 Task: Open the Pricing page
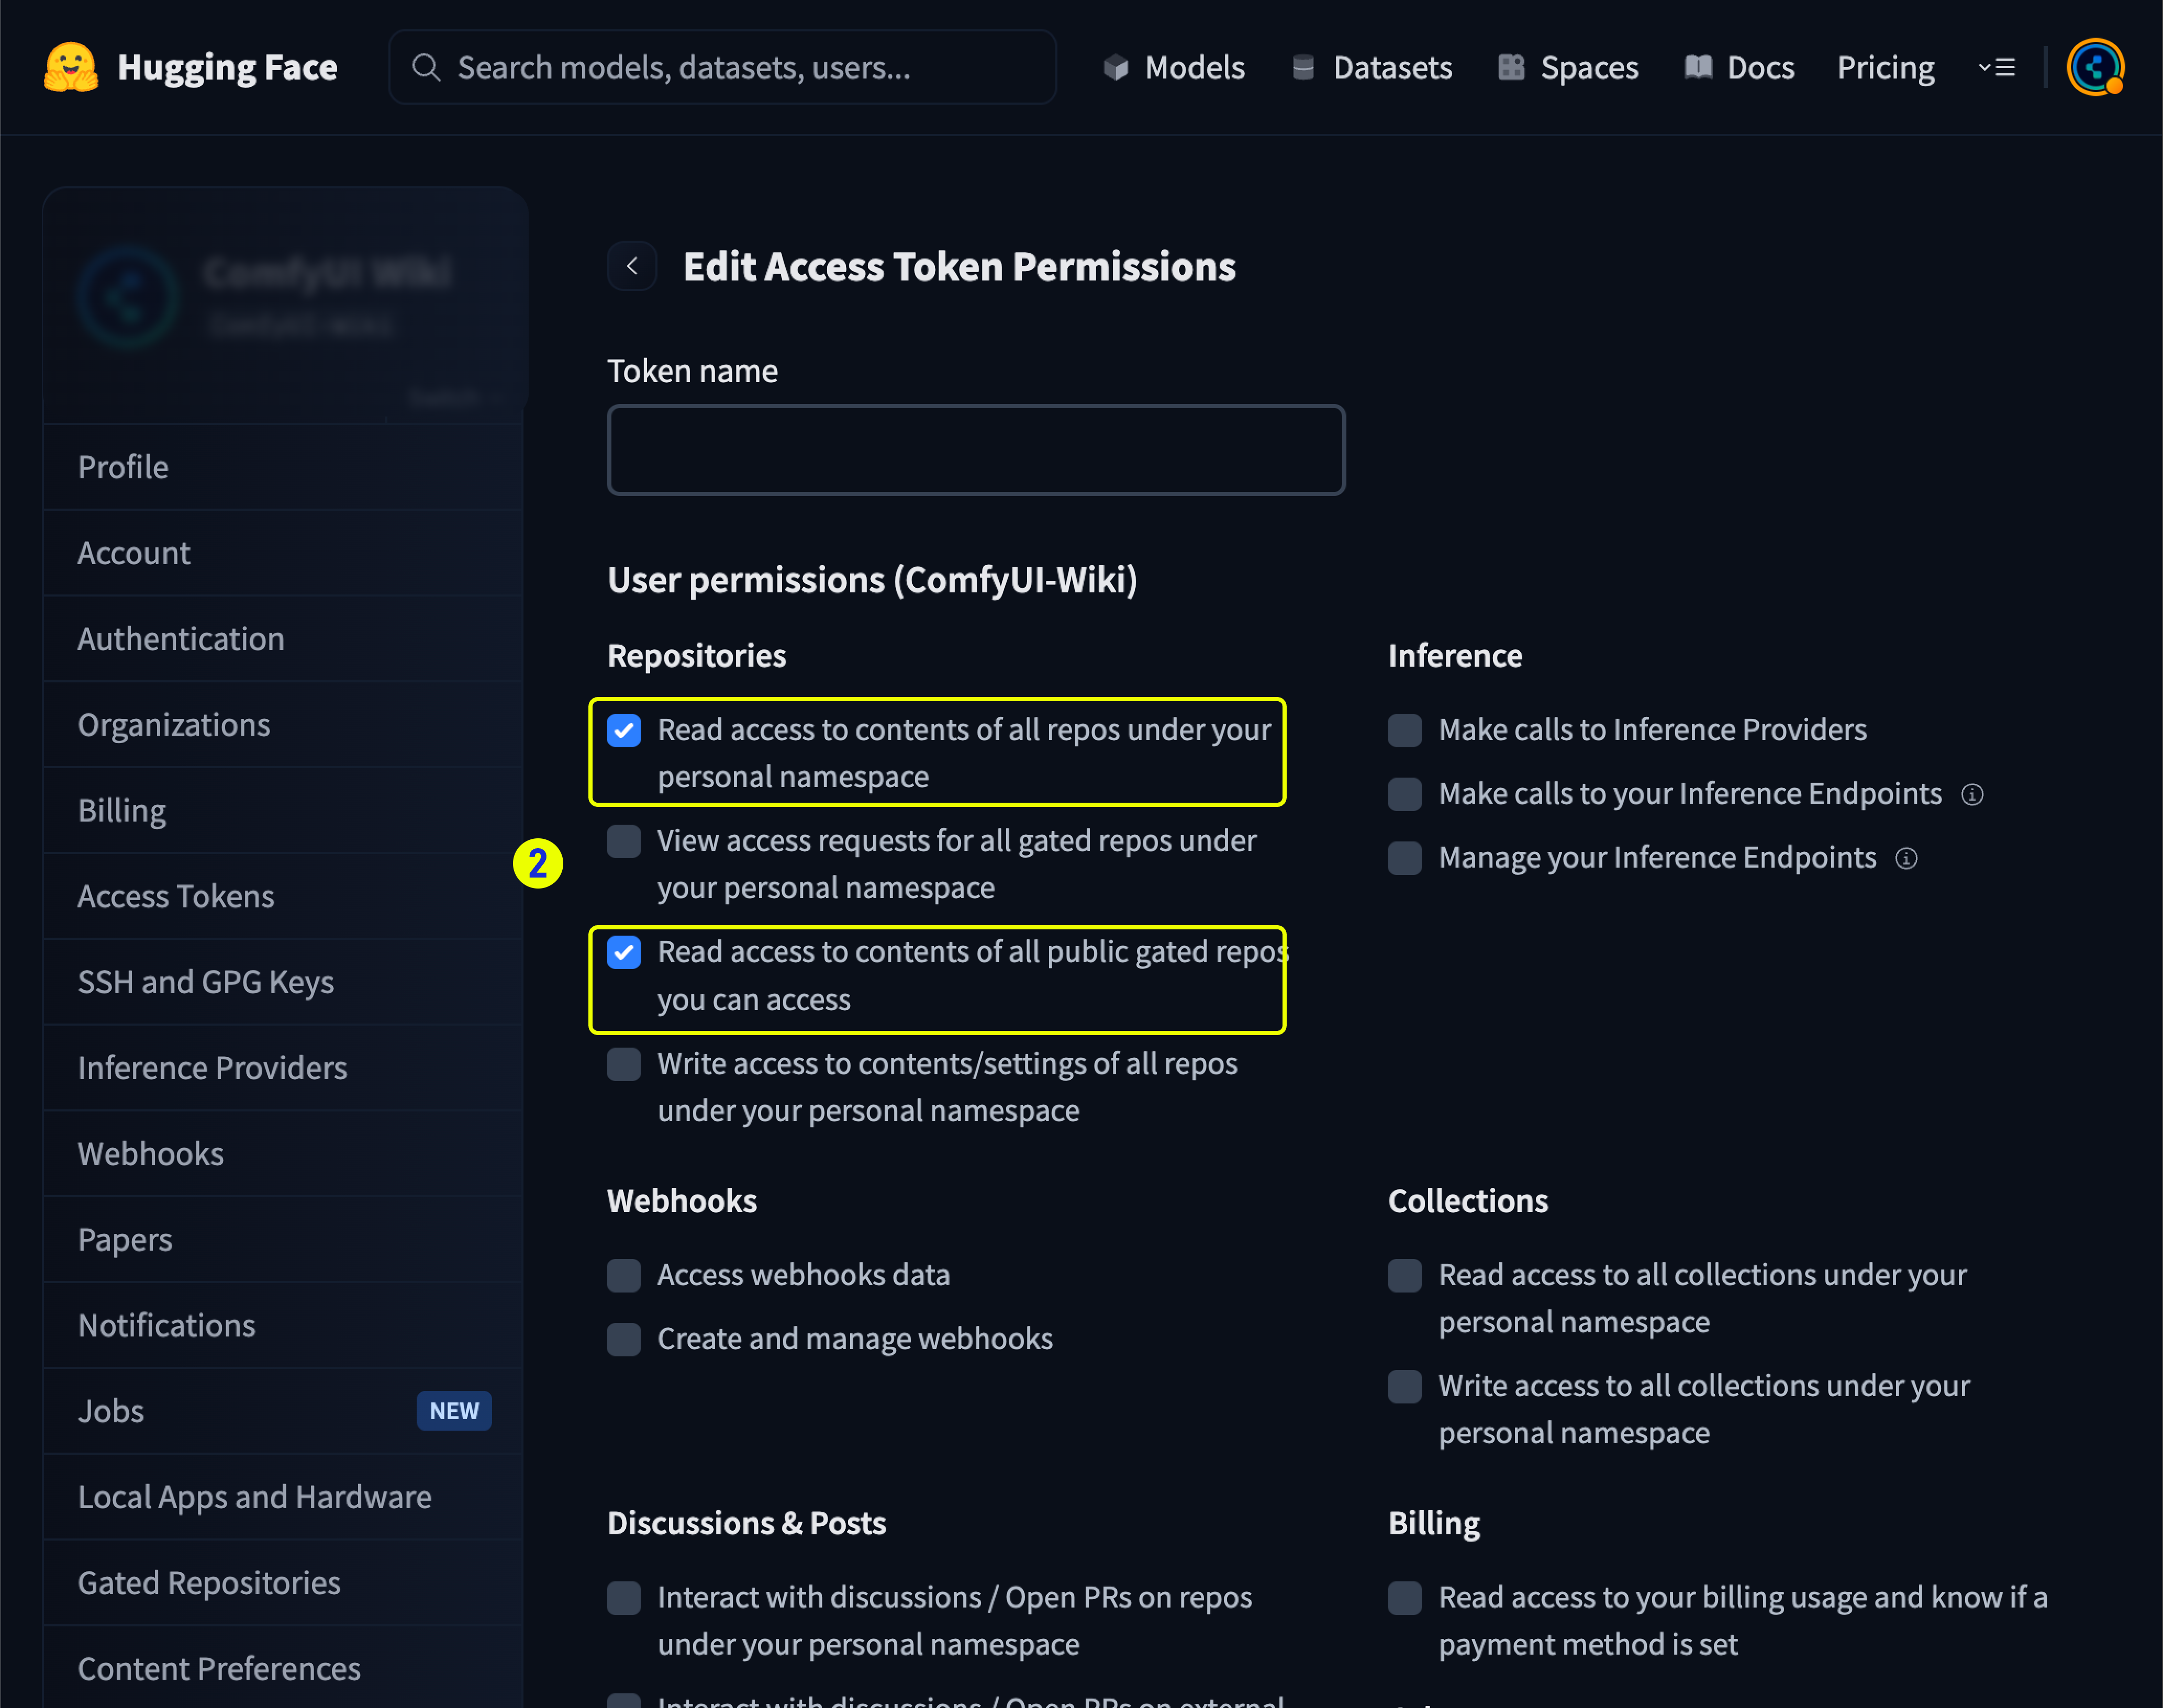1885,66
